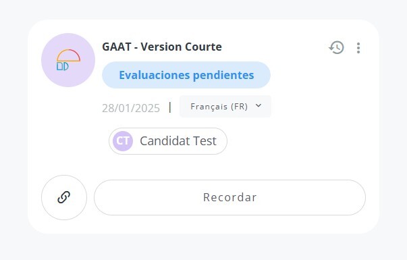Click the Evaluaciones pendientes status badge

click(x=186, y=75)
